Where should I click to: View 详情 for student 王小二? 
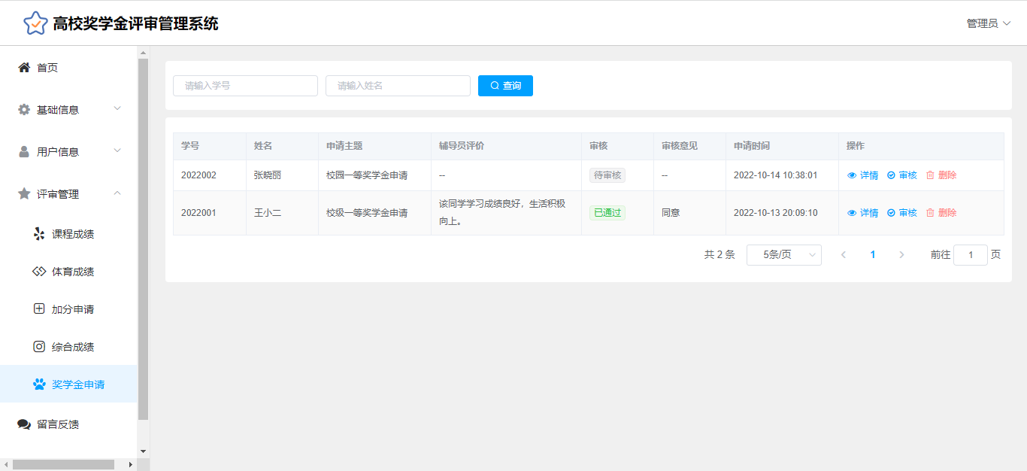[x=863, y=213]
